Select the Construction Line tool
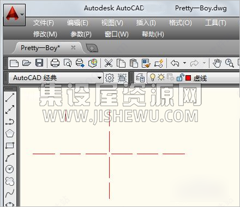This screenshot has width=240, height=207. pyautogui.click(x=10, y=109)
